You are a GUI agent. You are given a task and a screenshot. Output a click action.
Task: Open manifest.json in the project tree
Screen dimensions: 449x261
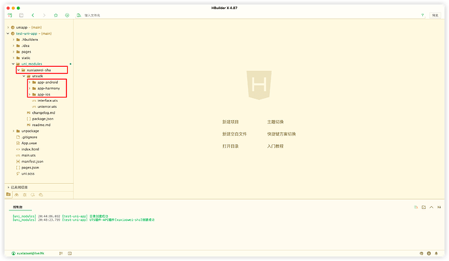(32, 161)
